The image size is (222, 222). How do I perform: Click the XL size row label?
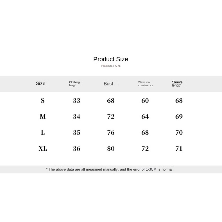click(x=43, y=149)
